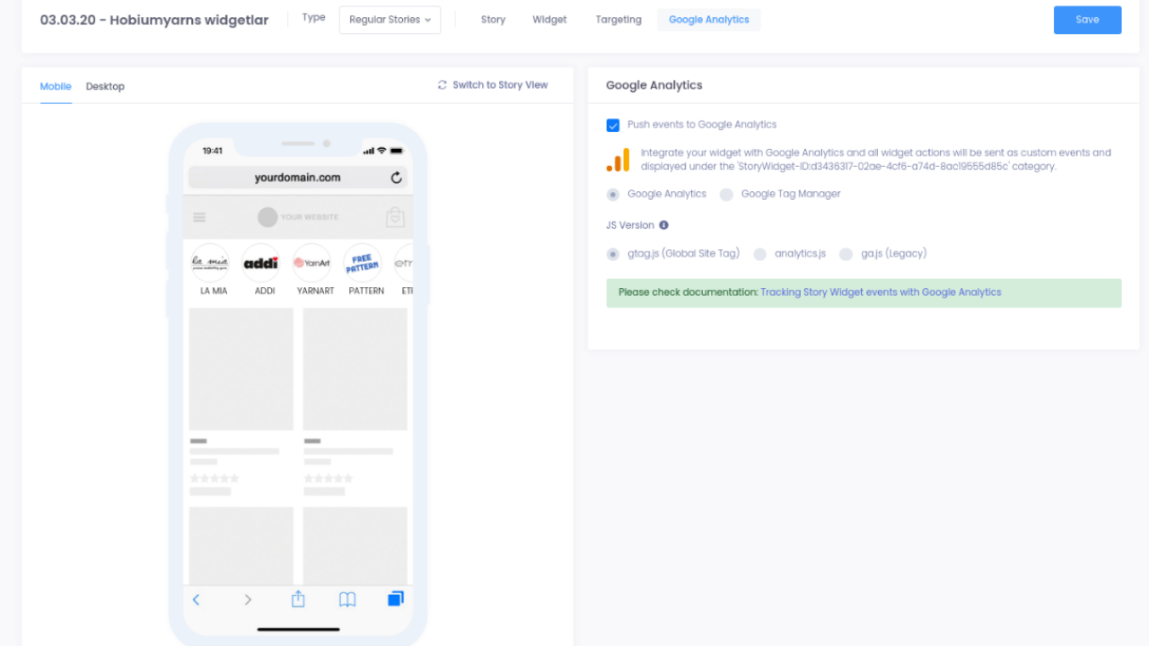Switch to the Desktop preview tab
Viewport: 1149px width, 646px height.
click(x=105, y=86)
